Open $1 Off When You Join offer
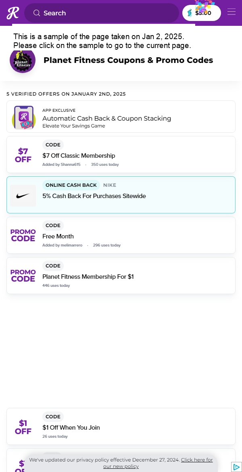The image size is (242, 472). pyautogui.click(x=121, y=426)
